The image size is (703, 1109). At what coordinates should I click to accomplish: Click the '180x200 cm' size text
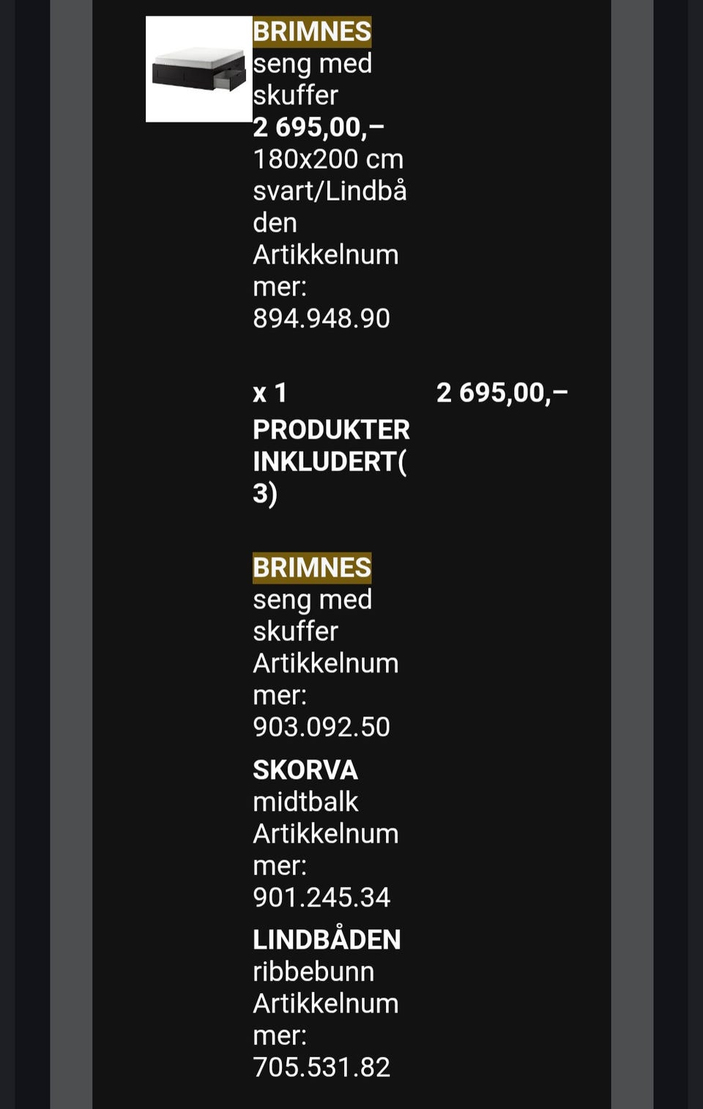coord(328,159)
